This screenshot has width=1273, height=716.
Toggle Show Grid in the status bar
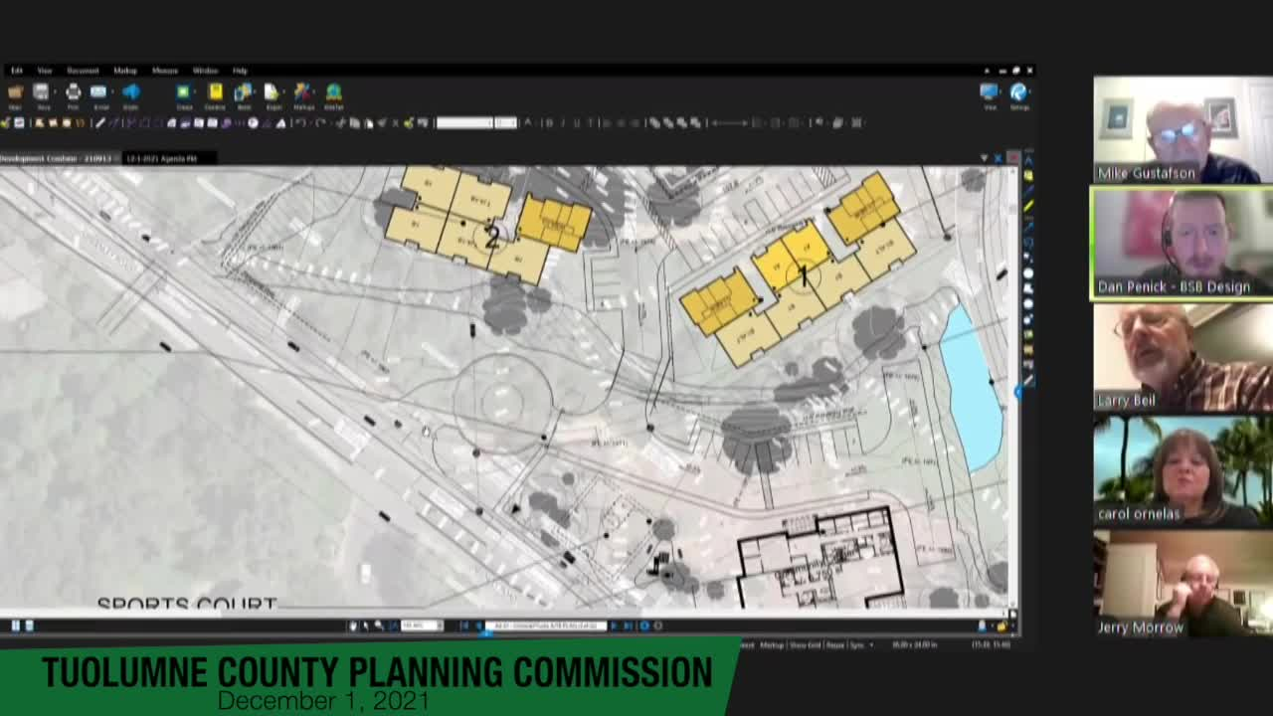click(x=806, y=644)
